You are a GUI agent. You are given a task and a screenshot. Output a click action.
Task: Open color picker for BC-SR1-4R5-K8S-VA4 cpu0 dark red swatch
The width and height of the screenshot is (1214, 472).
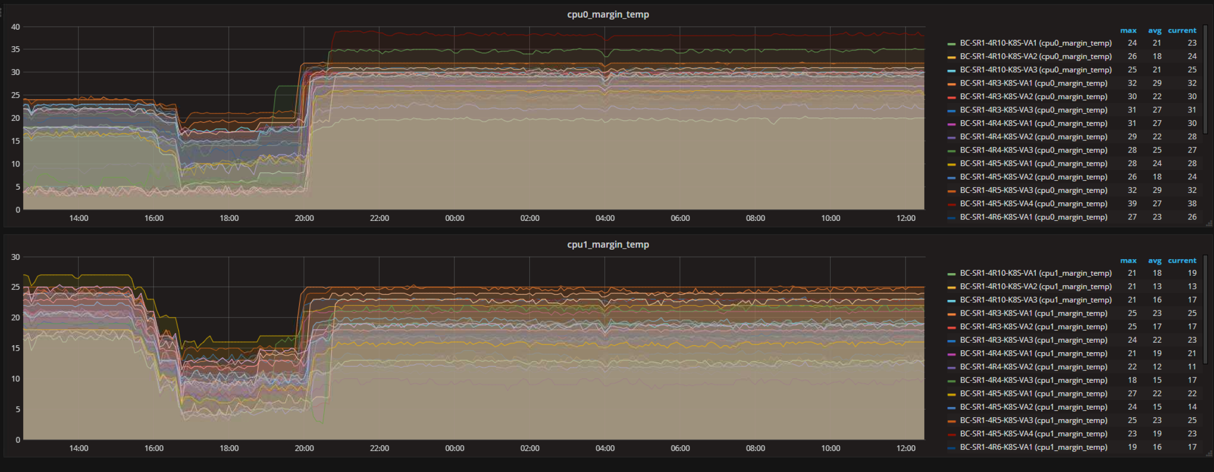[x=951, y=205]
